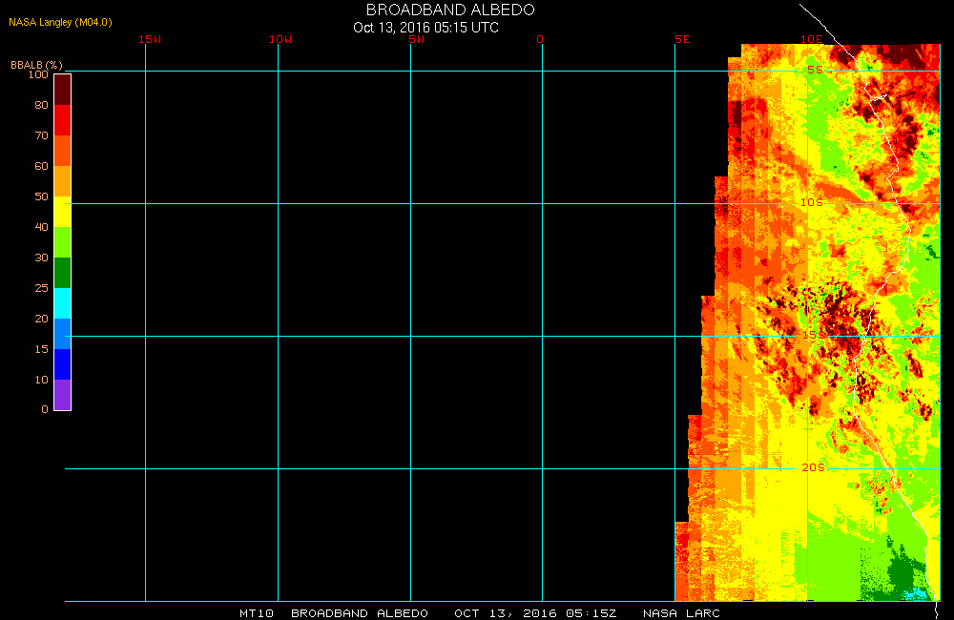Image resolution: width=954 pixels, height=620 pixels.
Task: Click the purple 0-10% legend swatch
Action: tap(62, 395)
